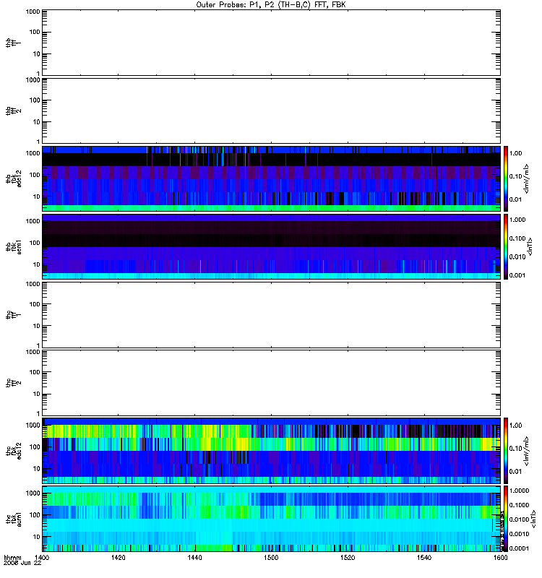Screen dimensions: 542x578
Task: Click the "0.1000" color bar tick label
Action: (x=519, y=505)
